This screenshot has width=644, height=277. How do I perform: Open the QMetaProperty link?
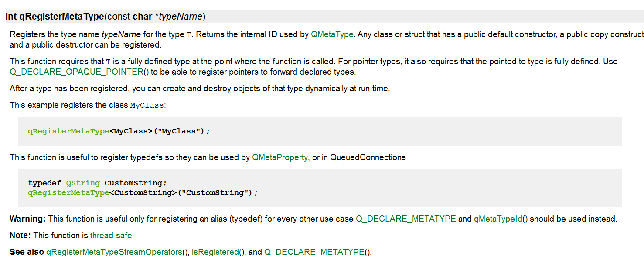(x=280, y=157)
